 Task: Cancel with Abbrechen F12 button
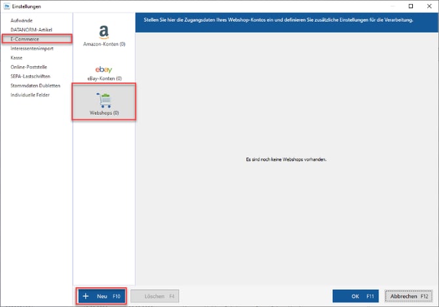click(408, 296)
